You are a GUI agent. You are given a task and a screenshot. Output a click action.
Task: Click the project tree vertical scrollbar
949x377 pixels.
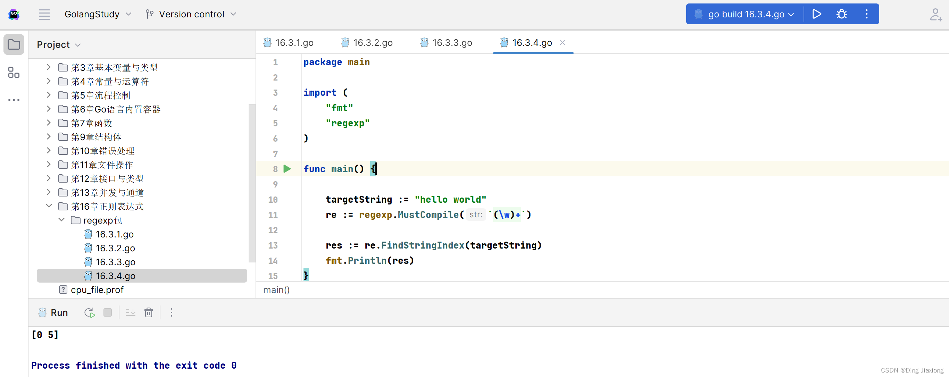(252, 183)
